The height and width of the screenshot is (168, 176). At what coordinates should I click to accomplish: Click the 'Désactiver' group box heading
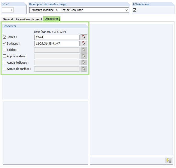click(x=9, y=26)
